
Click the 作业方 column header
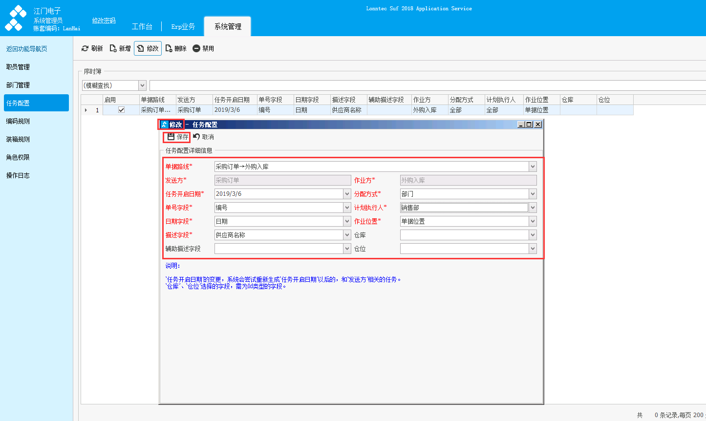[x=429, y=100]
